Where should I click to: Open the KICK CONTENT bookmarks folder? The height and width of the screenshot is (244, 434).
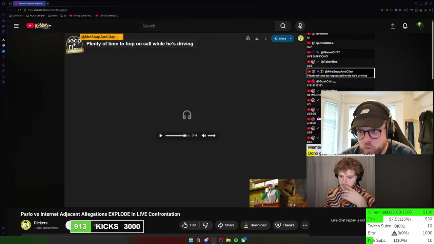click(x=36, y=16)
